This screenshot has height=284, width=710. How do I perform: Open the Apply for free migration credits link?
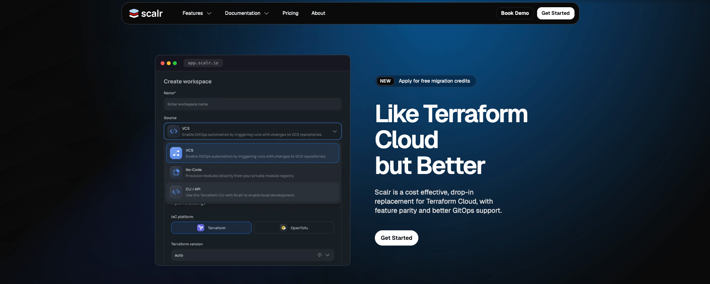[x=434, y=81]
